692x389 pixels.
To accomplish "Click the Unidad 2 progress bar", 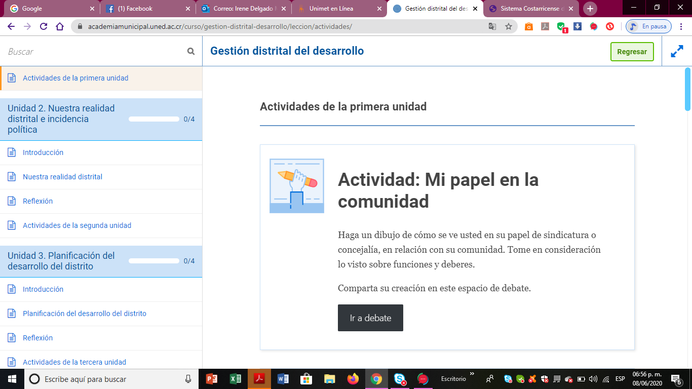I will [154, 119].
